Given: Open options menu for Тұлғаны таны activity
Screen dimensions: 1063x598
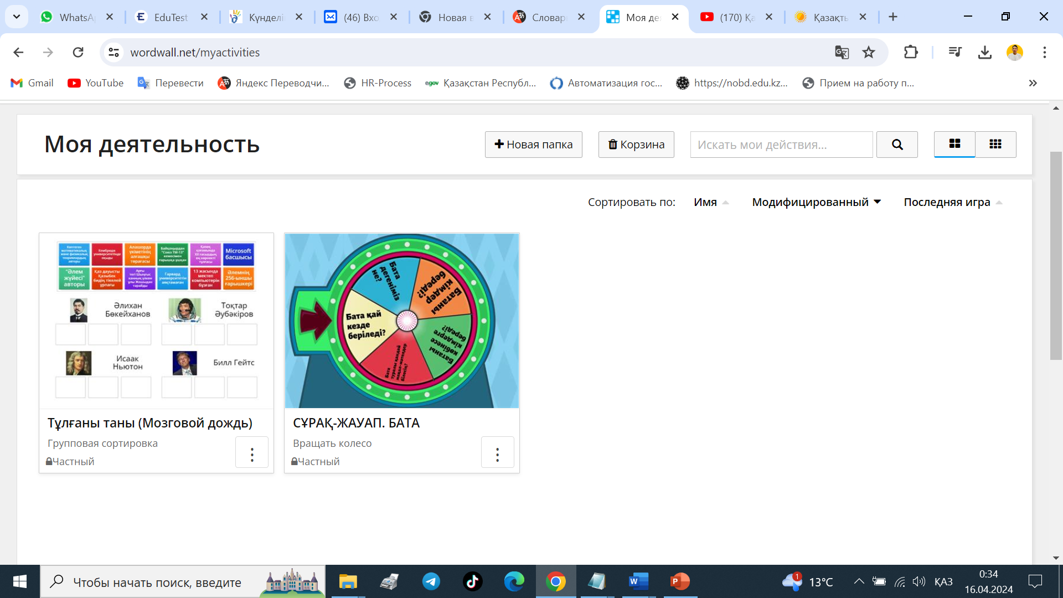Looking at the screenshot, I should pyautogui.click(x=252, y=454).
